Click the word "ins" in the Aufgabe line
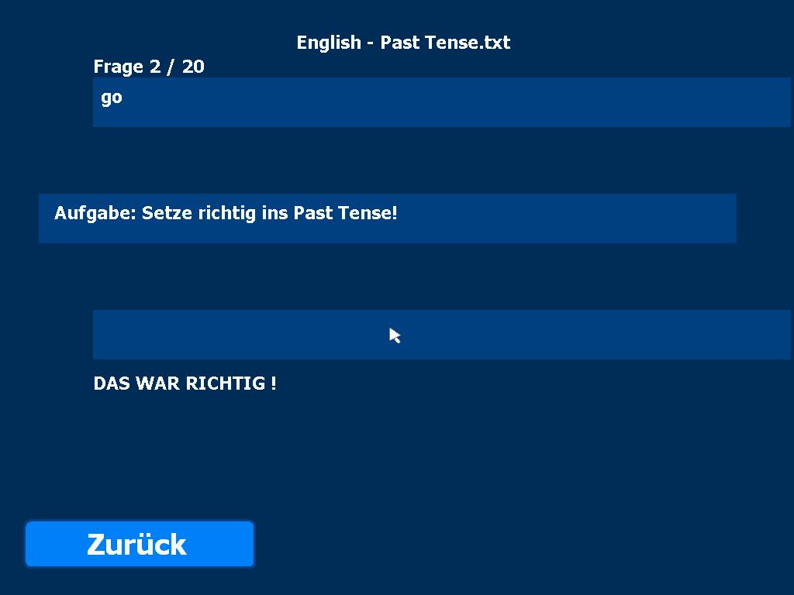The width and height of the screenshot is (794, 595). click(x=274, y=213)
